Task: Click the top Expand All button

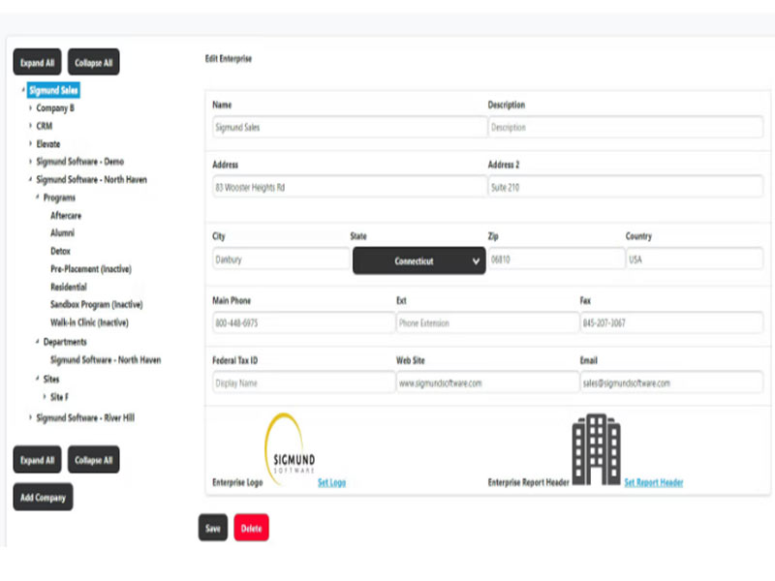Action: 37,62
